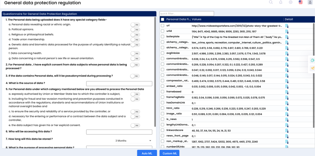
Task: Toggle expressly authorised by Union law switch
Action: click(135, 94)
